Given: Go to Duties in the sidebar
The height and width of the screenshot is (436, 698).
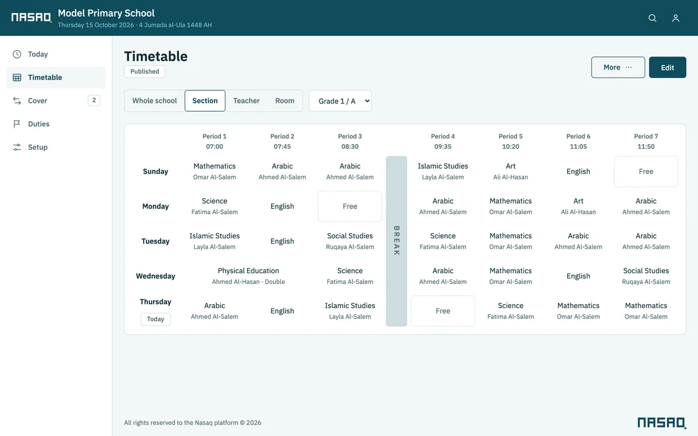Looking at the screenshot, I should pos(56,124).
